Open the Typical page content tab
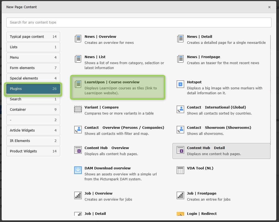This screenshot has width=279, height=222. [x=33, y=36]
